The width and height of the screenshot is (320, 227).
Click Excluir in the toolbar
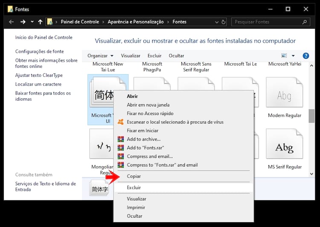[154, 56]
